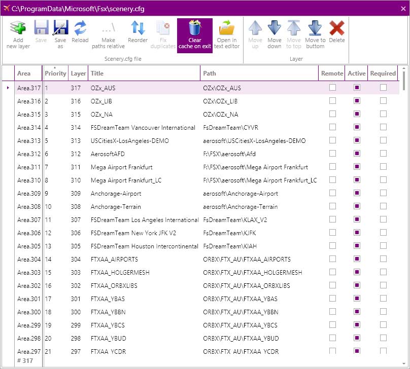This screenshot has height=369, width=410.
Task: Uncheck Active for OZx_AUS
Action: pyautogui.click(x=357, y=88)
